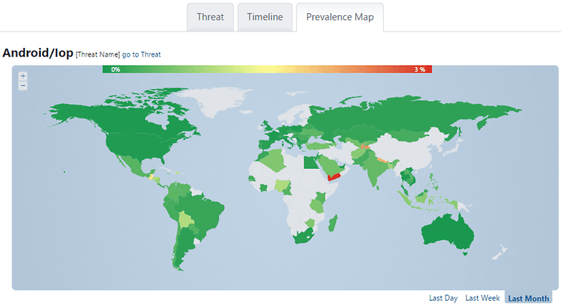Click Australia on the prevalence map
The height and width of the screenshot is (308, 561).
coord(448,232)
